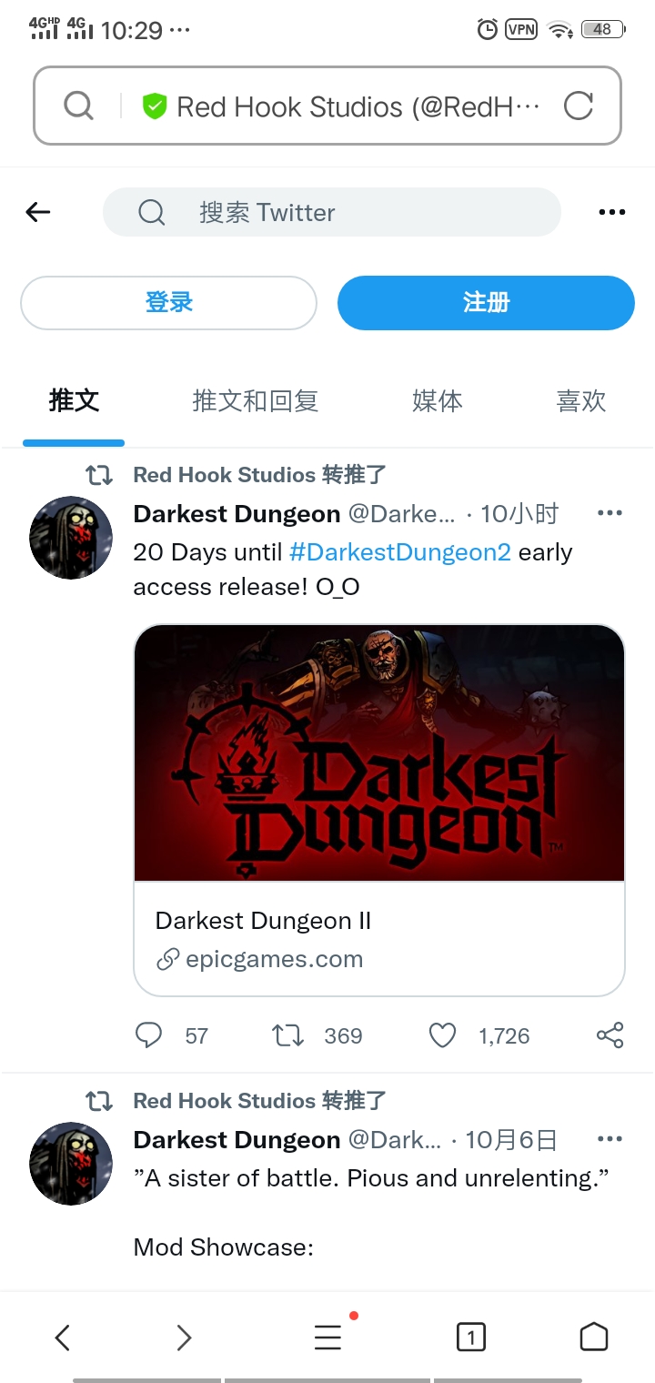Image resolution: width=655 pixels, height=1383 pixels.
Task: Open the #DarkestDungeon2 hashtag link
Action: pos(400,552)
